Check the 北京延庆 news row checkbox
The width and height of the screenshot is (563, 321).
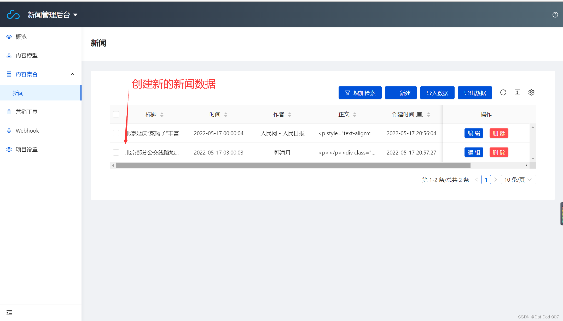point(116,133)
